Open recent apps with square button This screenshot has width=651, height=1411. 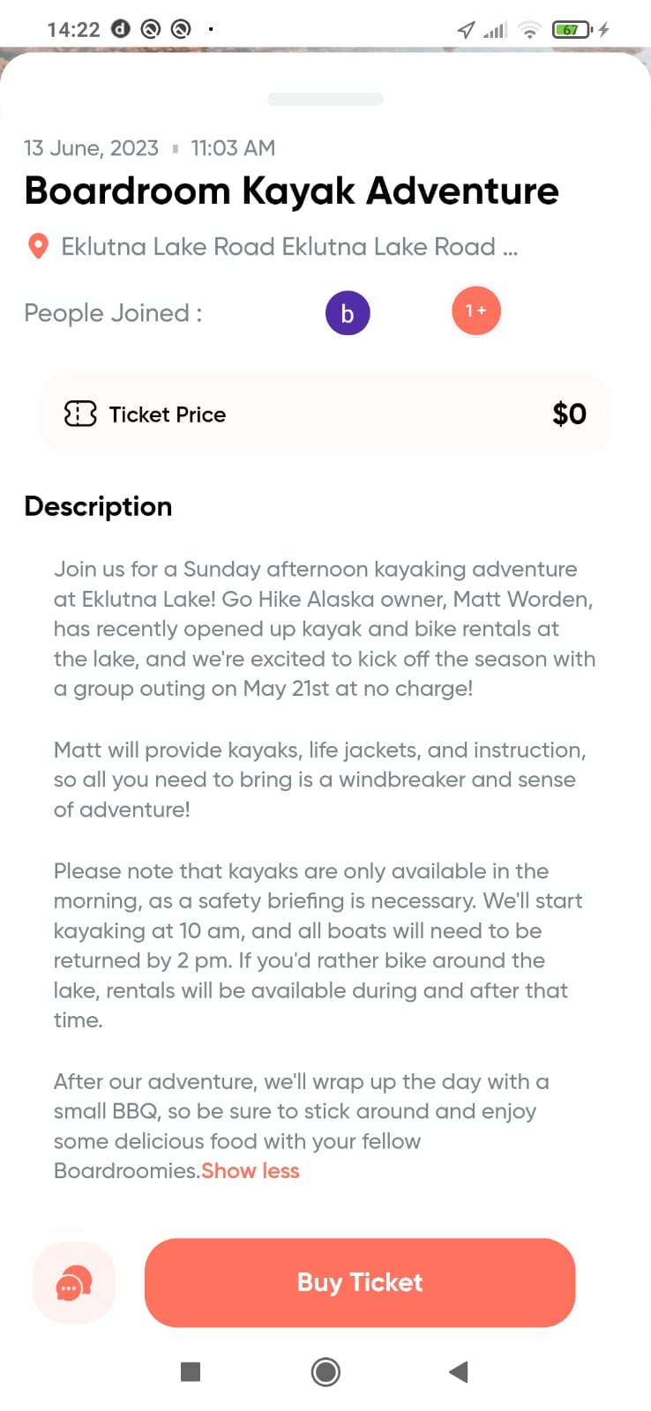click(191, 1371)
